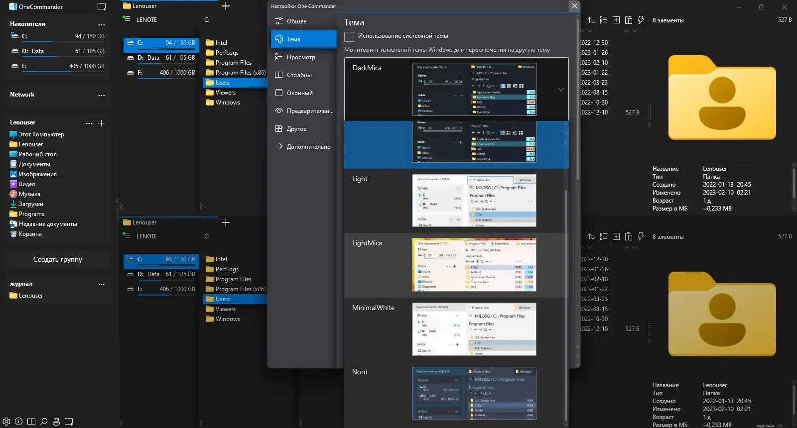This screenshot has height=428, width=797.
Task: Switch to the Другое settings tab
Action: pyautogui.click(x=304, y=129)
